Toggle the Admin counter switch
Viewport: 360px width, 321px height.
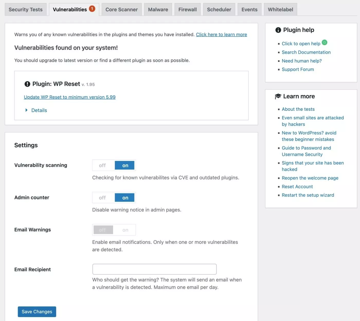[x=114, y=198]
